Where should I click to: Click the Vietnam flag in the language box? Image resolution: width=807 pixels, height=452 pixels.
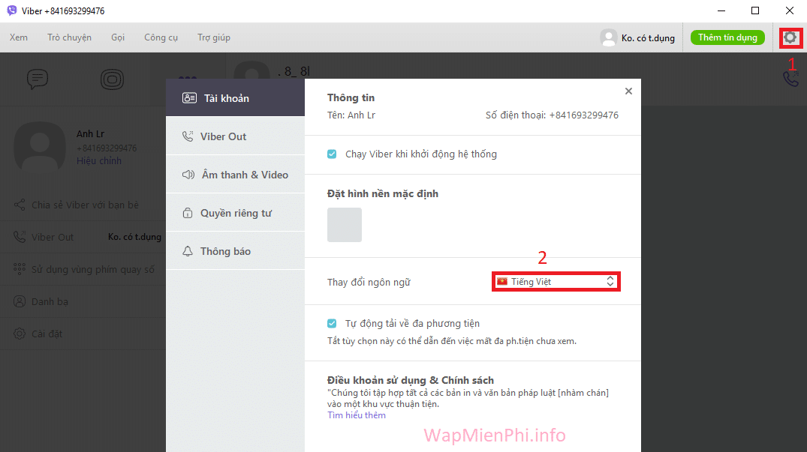[501, 282]
